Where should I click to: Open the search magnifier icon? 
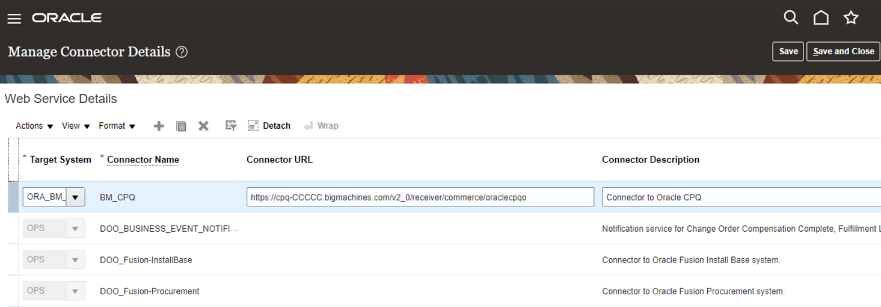point(791,17)
